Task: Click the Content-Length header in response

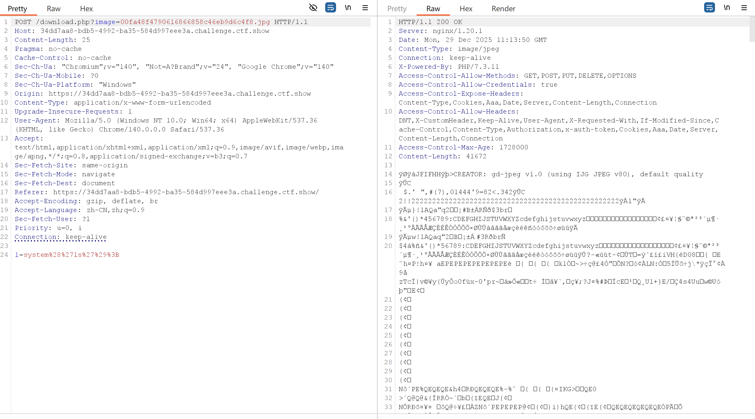Action: 442,156
